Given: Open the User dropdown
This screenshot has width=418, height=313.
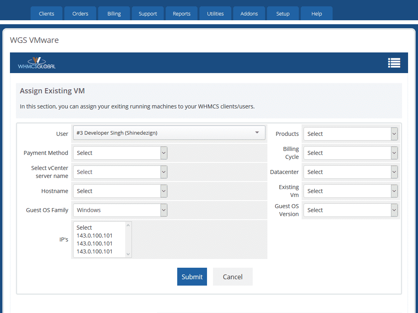Looking at the screenshot, I should pyautogui.click(x=169, y=133).
